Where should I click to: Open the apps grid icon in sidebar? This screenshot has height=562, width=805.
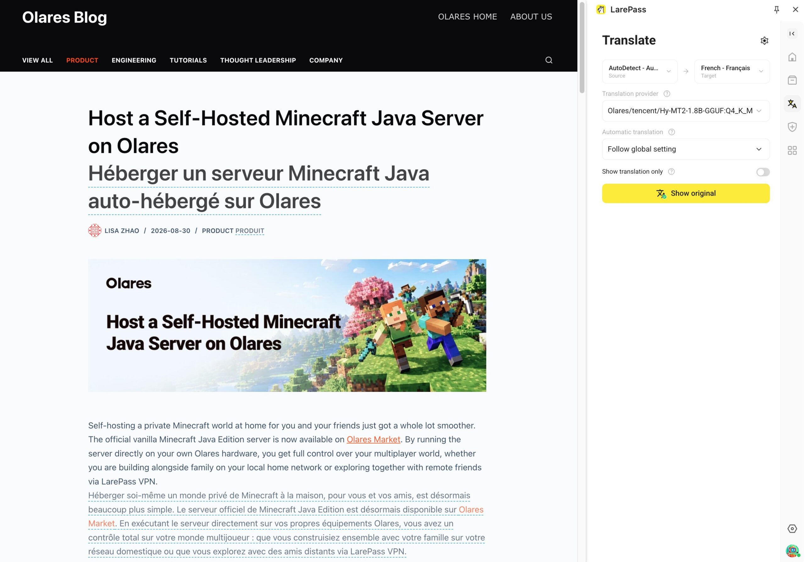pyautogui.click(x=792, y=150)
